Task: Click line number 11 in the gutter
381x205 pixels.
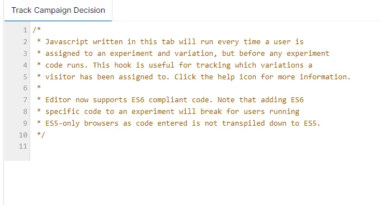Action: (23, 146)
